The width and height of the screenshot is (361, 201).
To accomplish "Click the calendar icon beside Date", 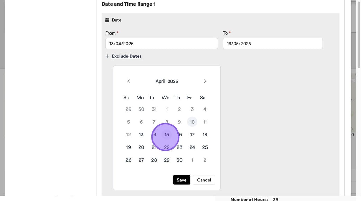I will point(107,20).
